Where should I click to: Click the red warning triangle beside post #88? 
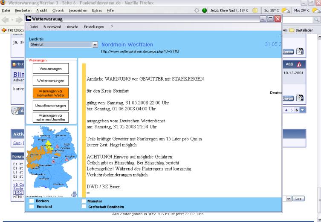[299, 64]
